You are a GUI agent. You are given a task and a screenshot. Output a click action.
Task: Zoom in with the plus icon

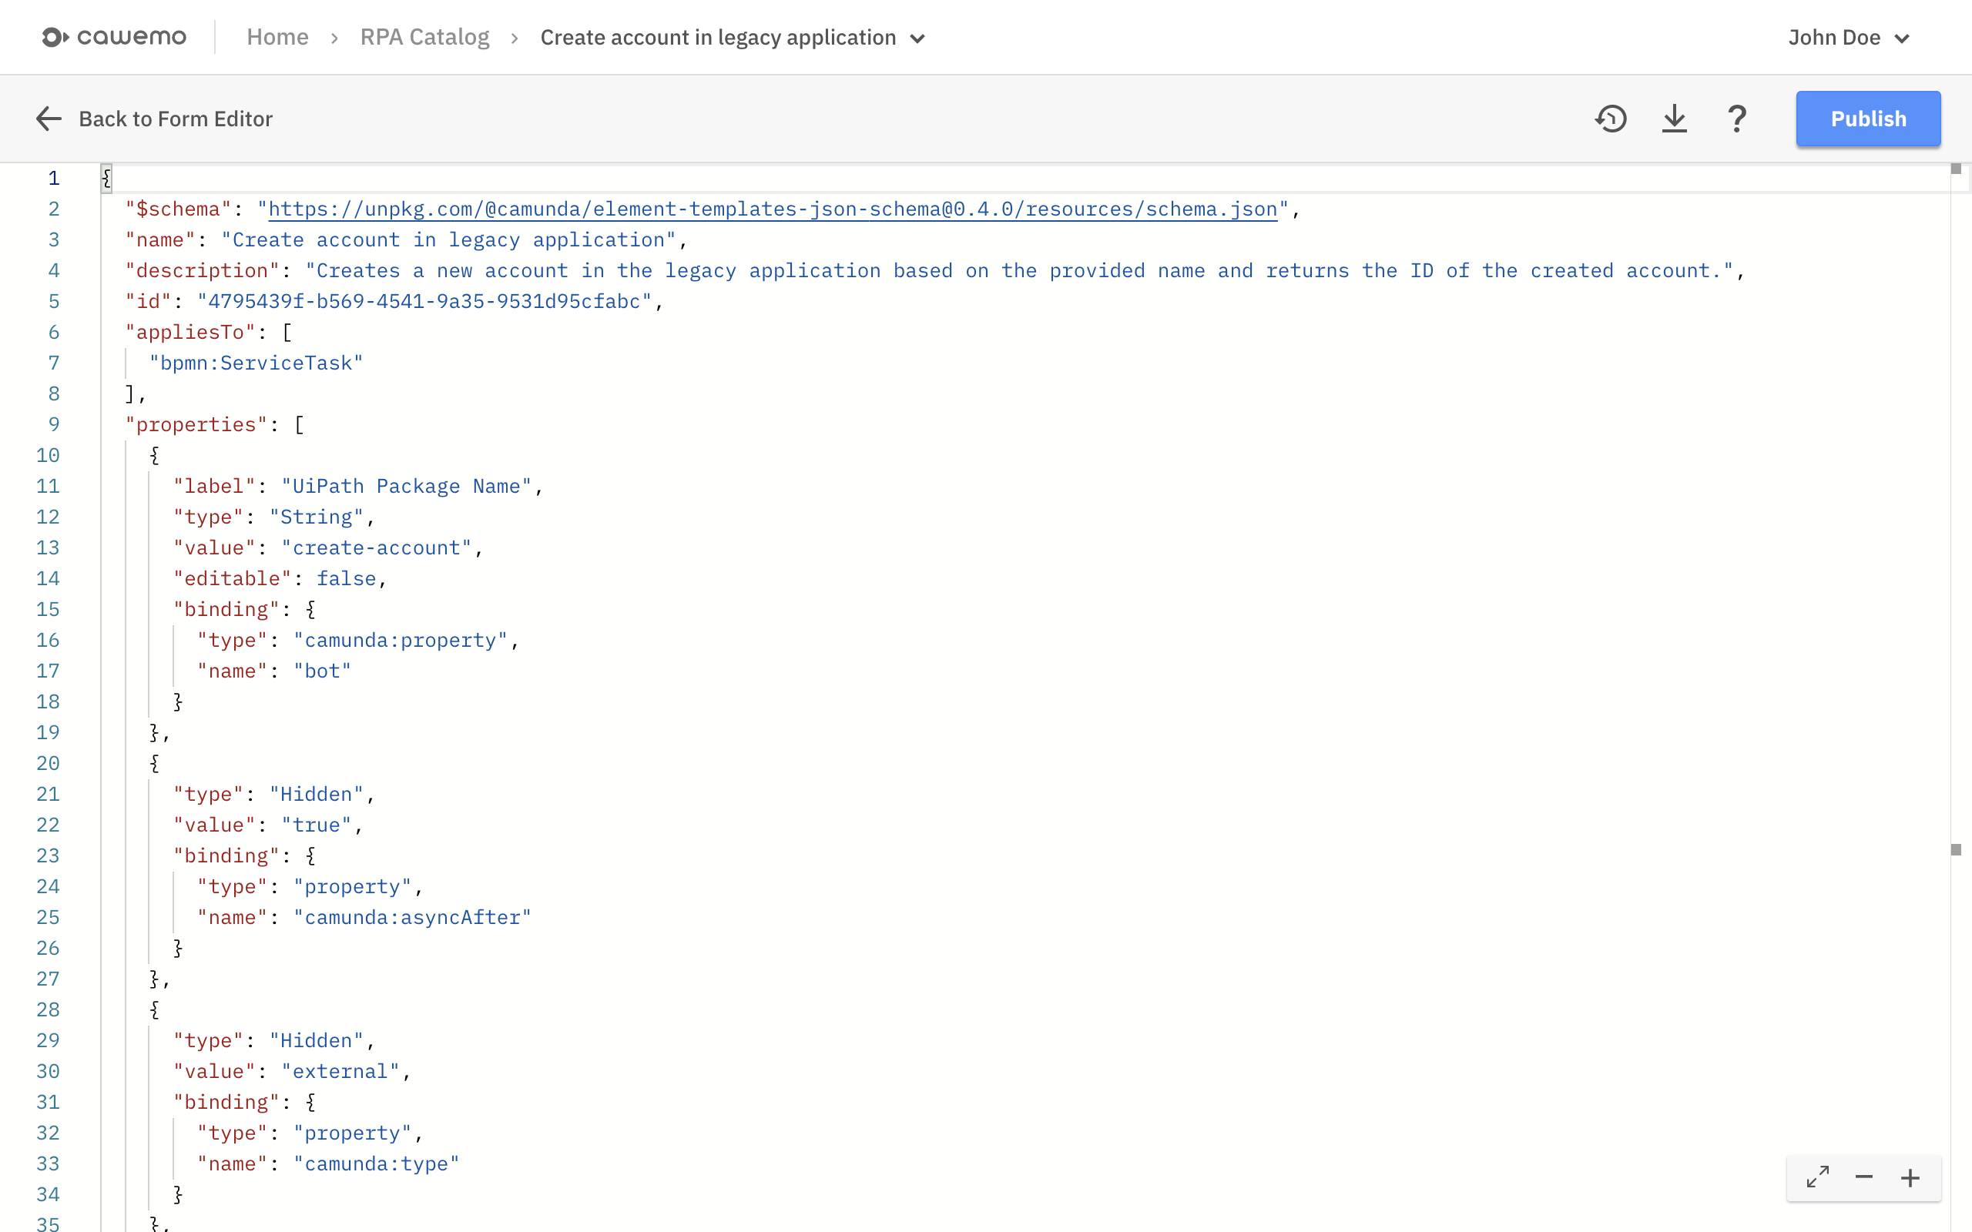click(x=1910, y=1177)
